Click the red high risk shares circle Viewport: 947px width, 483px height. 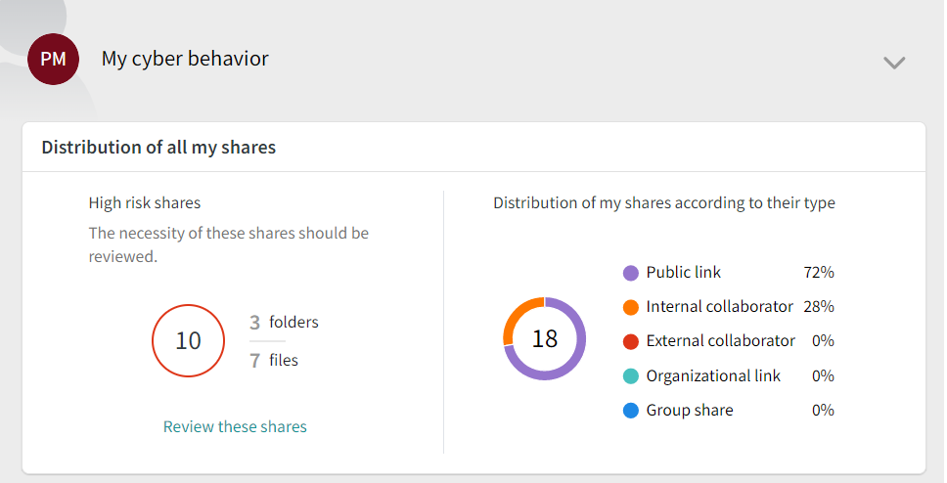189,340
